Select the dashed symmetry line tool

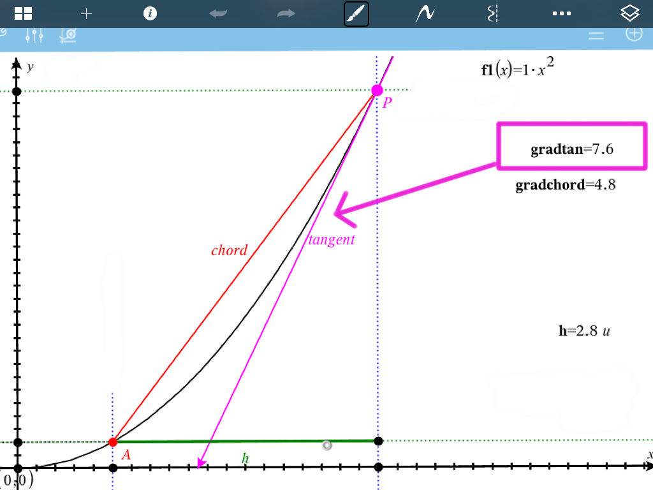(x=492, y=13)
